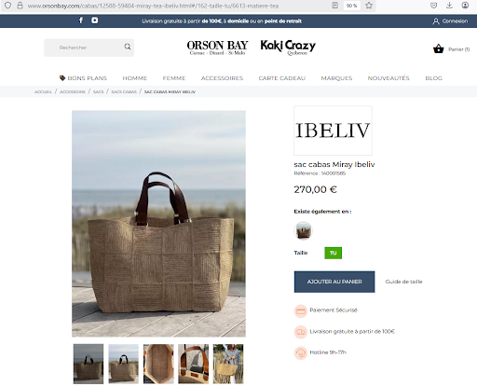This screenshot has height=386, width=477.
Task: Open browser downloads arrow icon
Action: [x=449, y=6]
